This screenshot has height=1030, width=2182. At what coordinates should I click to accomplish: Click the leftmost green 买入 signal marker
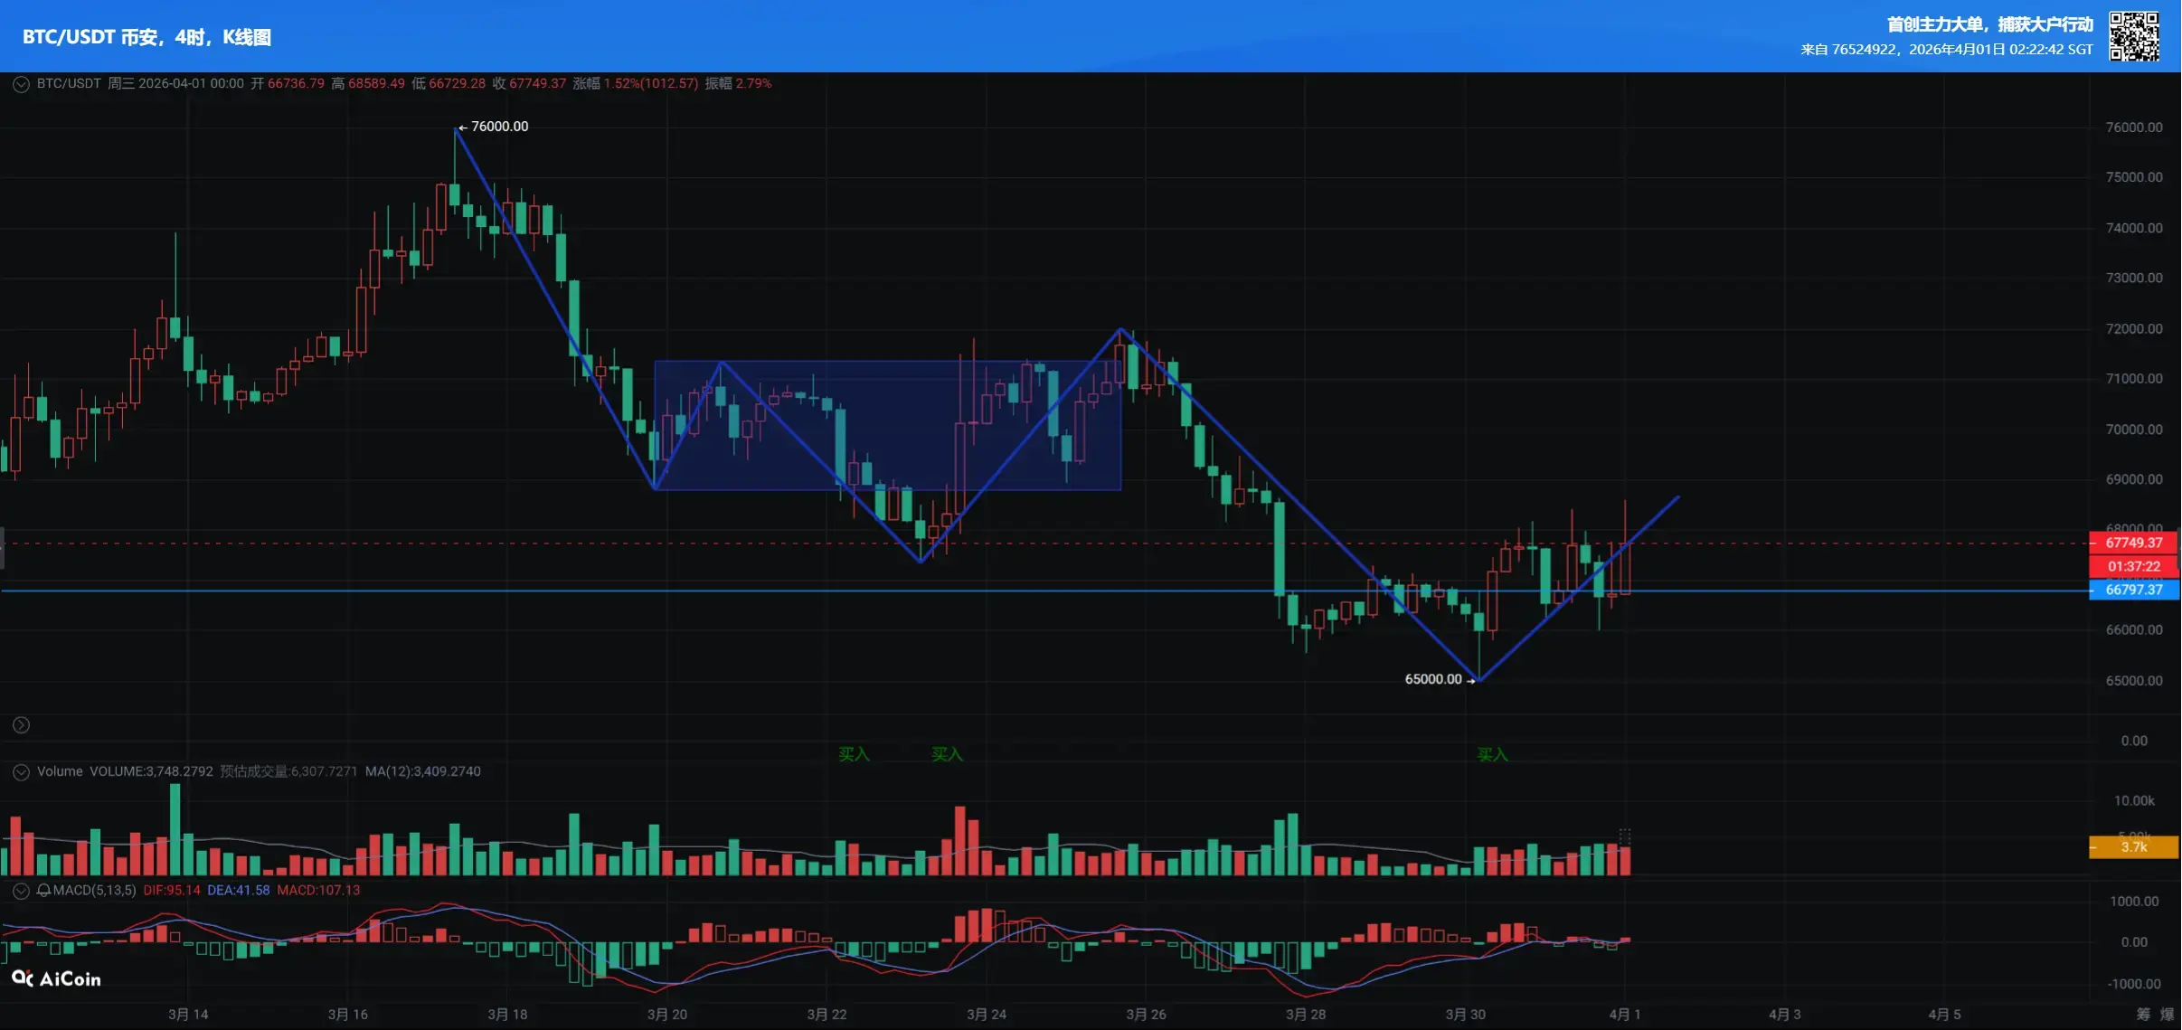[853, 754]
